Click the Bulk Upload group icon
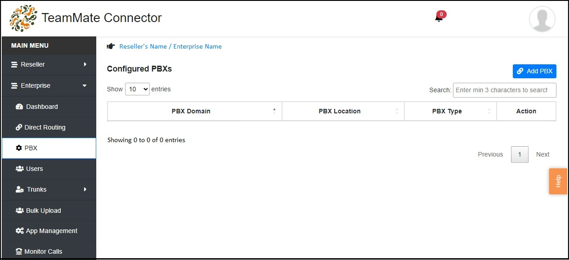The height and width of the screenshot is (260, 569). click(19, 211)
